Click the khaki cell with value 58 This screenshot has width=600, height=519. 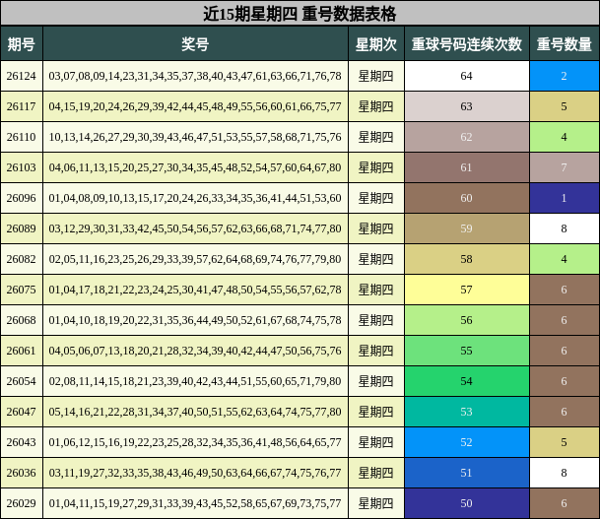click(467, 259)
